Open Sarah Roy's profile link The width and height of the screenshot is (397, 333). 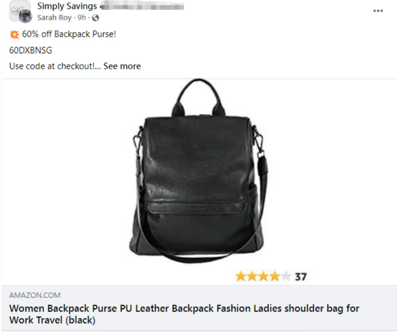point(54,18)
